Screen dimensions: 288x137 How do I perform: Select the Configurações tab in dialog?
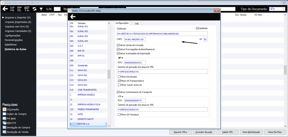[x=122, y=23]
